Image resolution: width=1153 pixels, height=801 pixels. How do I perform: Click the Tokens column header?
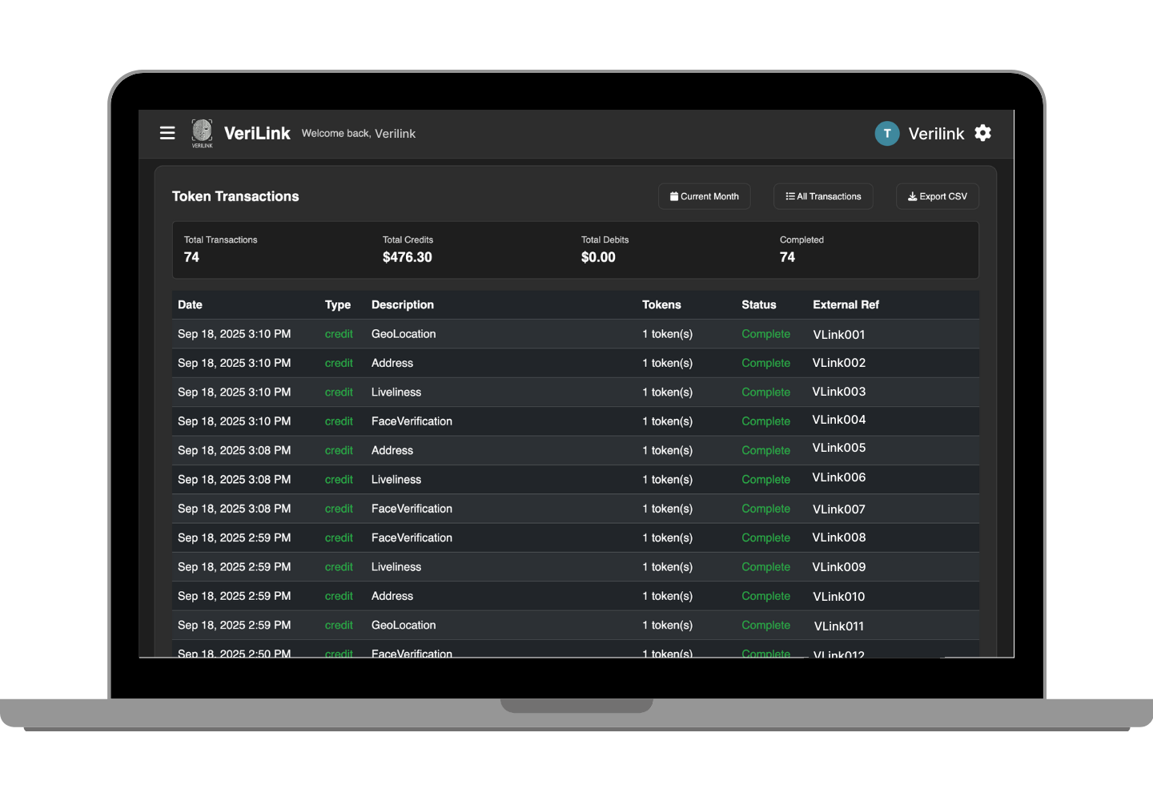(x=661, y=304)
